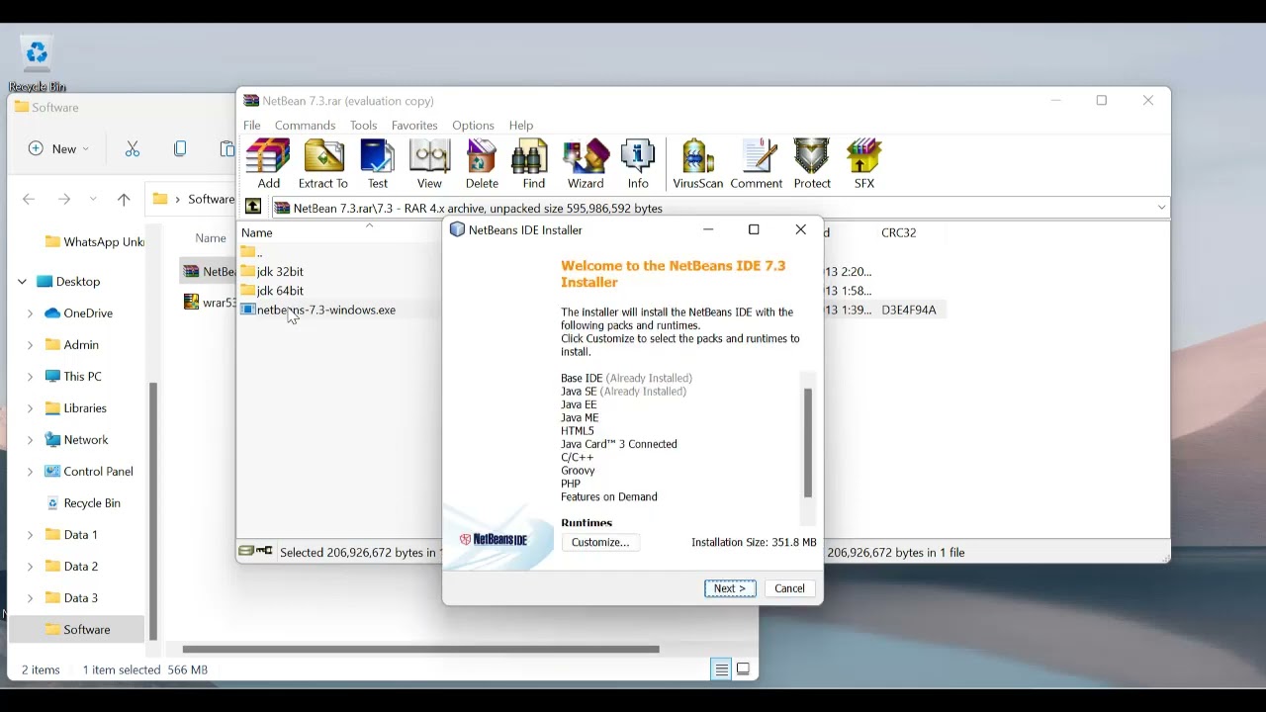Go forward in File Explorer

pyautogui.click(x=64, y=199)
